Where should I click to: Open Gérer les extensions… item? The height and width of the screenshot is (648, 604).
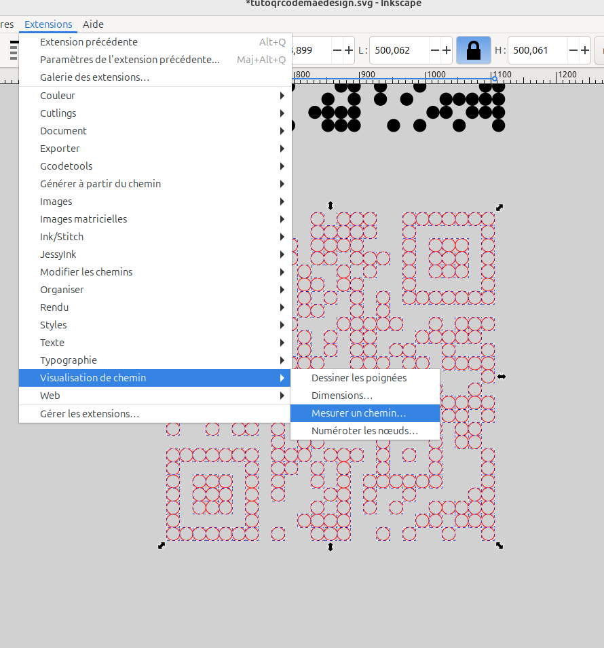[90, 414]
